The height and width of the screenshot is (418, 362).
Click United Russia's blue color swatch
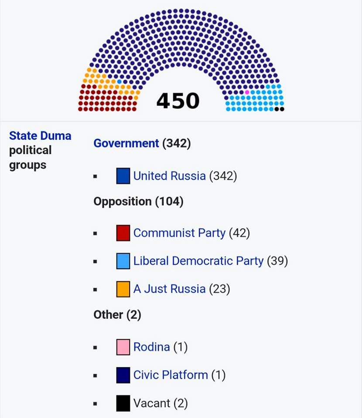click(123, 176)
